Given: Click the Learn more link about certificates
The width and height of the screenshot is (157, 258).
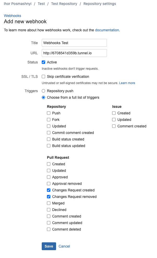Looking at the screenshot, I should pyautogui.click(x=127, y=83).
